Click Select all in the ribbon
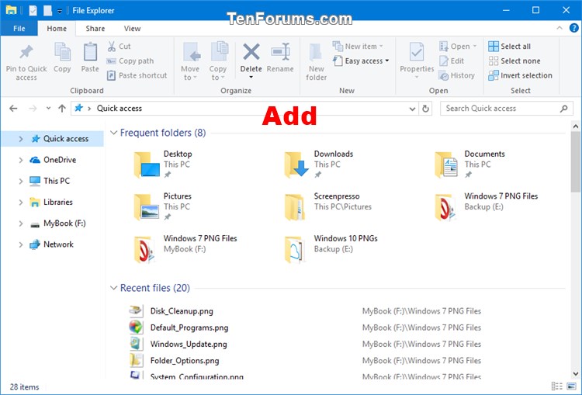The width and height of the screenshot is (582, 395). click(x=510, y=47)
